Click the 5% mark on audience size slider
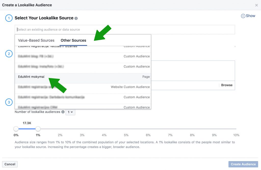Image resolution: width=261 pixels, height=170 pixels. [x=126, y=129]
